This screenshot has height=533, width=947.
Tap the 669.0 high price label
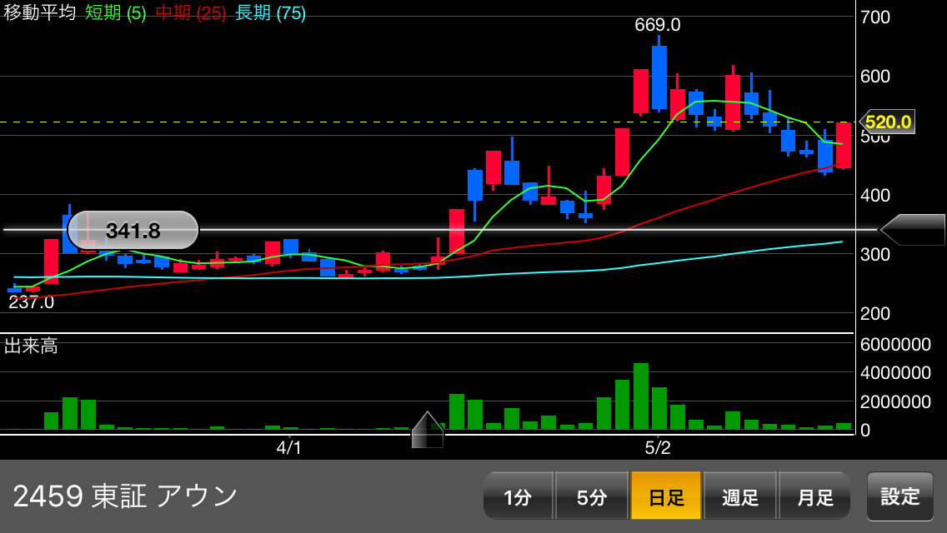coord(657,25)
